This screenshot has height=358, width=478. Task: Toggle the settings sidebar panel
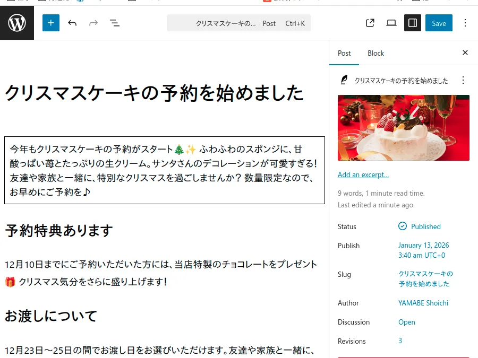coord(413,23)
